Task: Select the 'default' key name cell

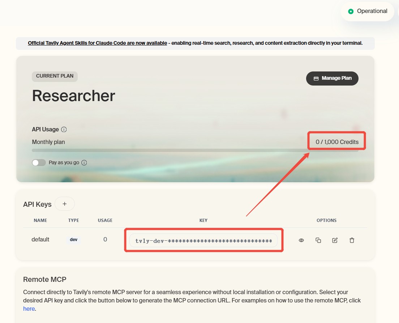Action: [x=40, y=239]
